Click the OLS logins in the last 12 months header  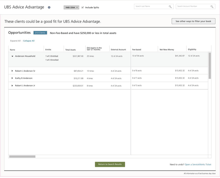tap(94, 49)
